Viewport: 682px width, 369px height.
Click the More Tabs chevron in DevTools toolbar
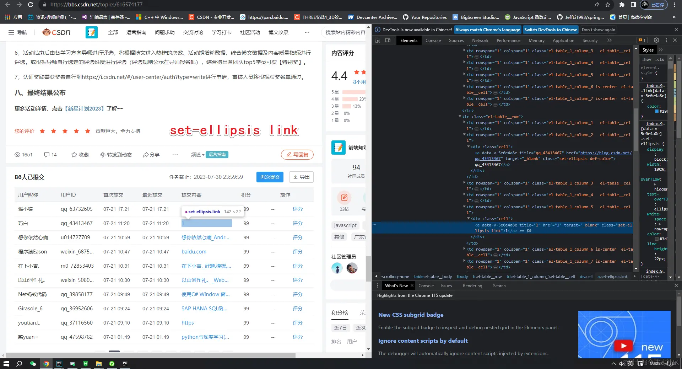tap(610, 40)
